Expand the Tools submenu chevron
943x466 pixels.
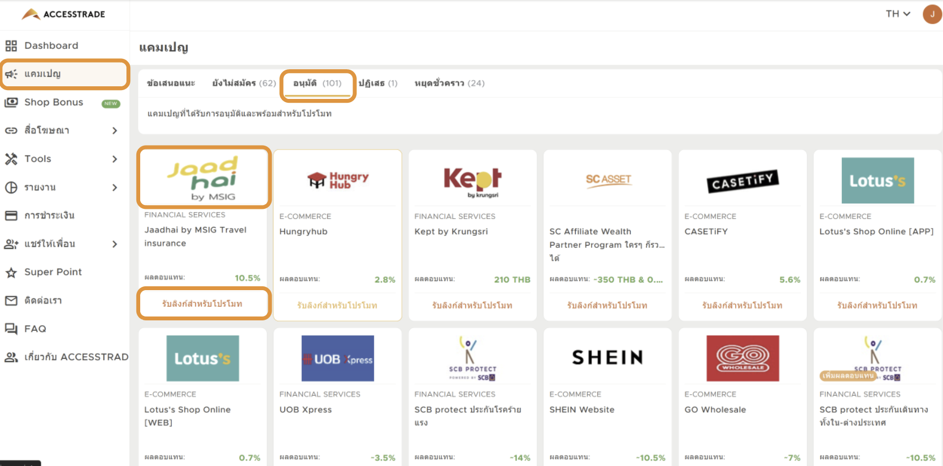click(114, 159)
